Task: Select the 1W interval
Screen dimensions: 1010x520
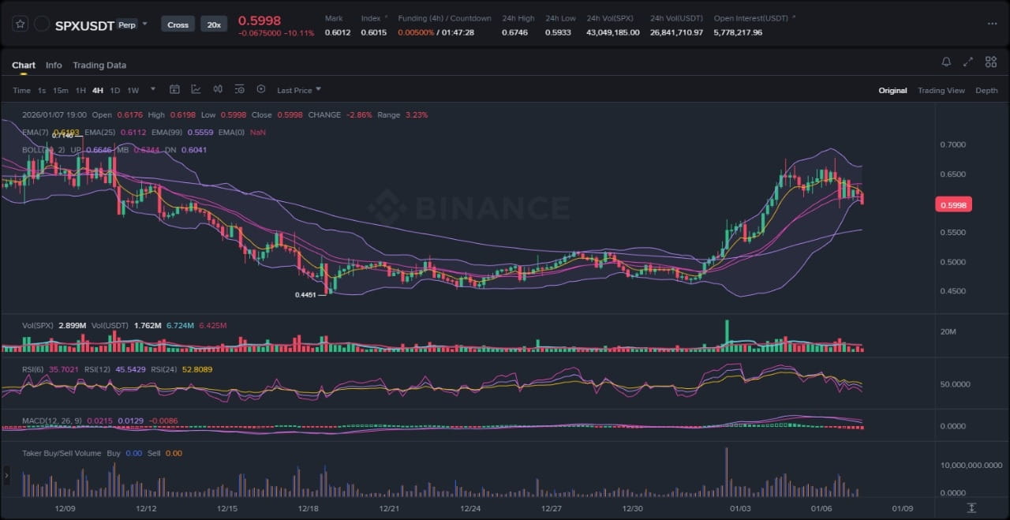Action: (133, 90)
